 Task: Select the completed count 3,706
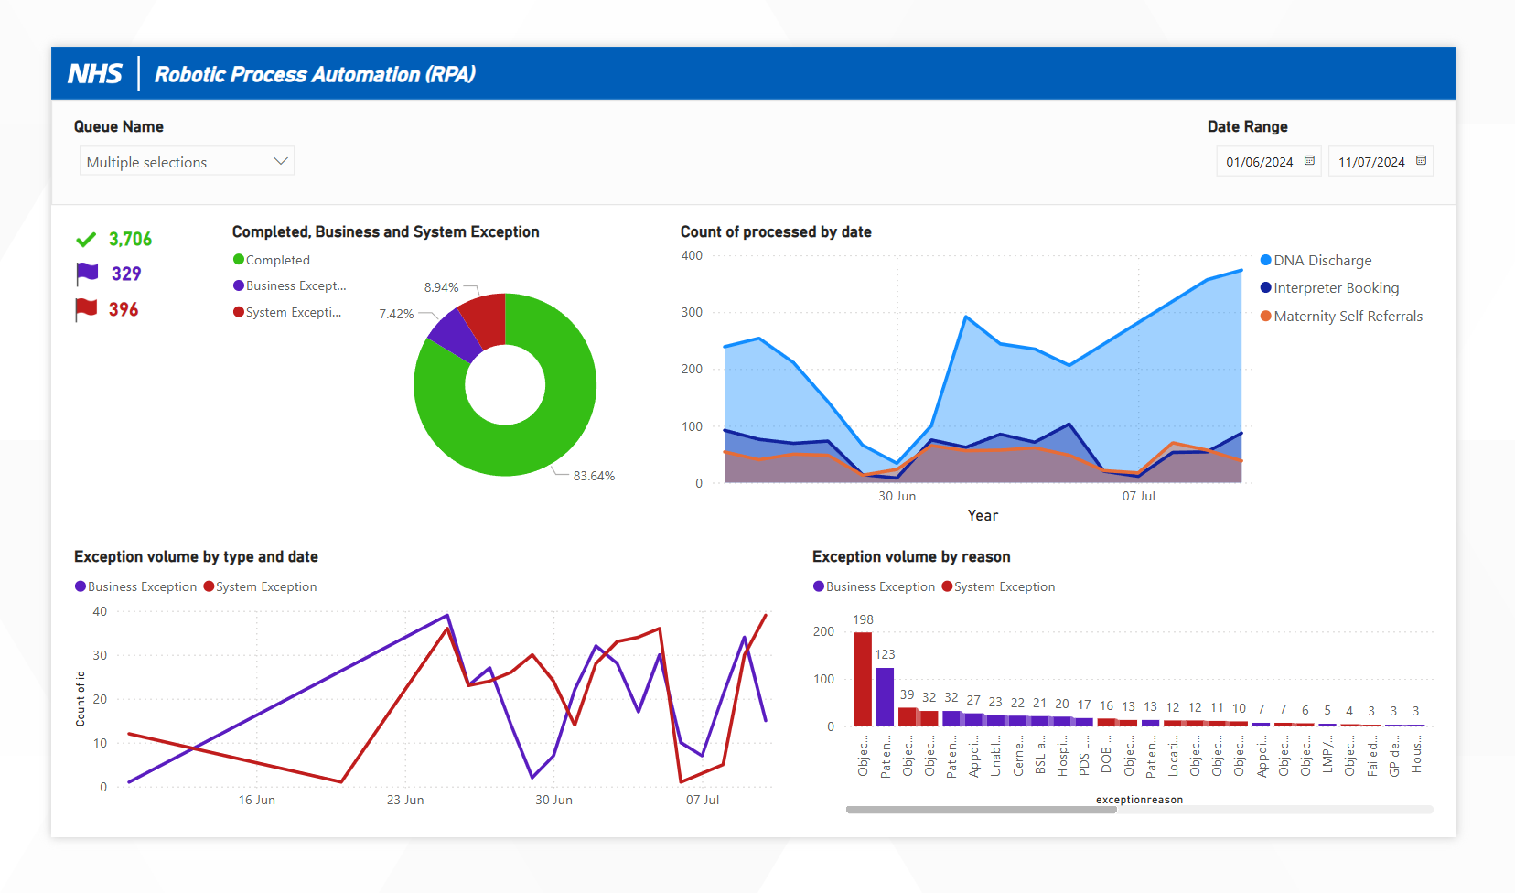pyautogui.click(x=131, y=240)
